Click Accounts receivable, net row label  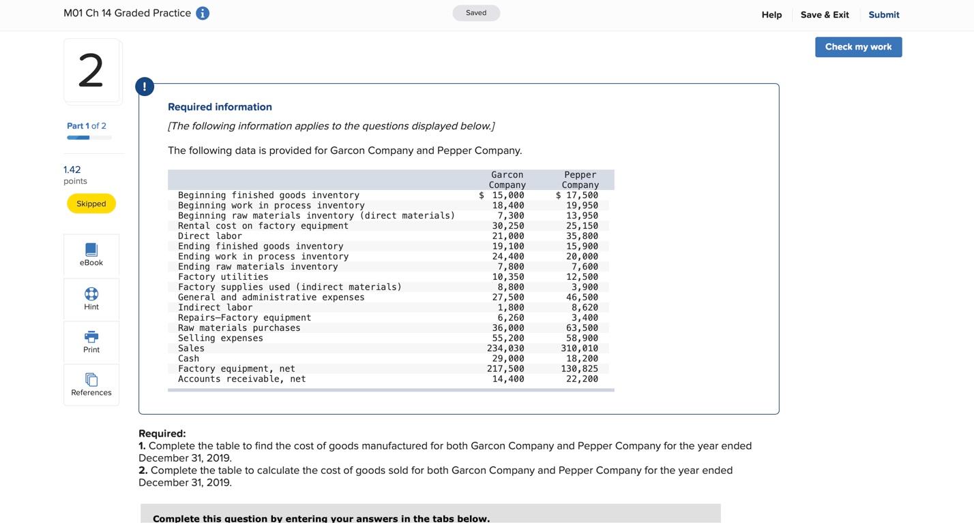point(242,379)
